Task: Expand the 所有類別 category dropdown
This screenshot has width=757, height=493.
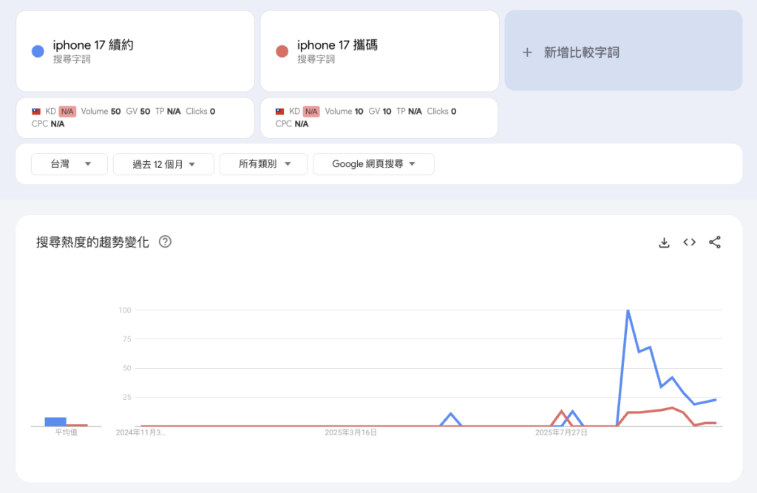Action: tap(263, 164)
